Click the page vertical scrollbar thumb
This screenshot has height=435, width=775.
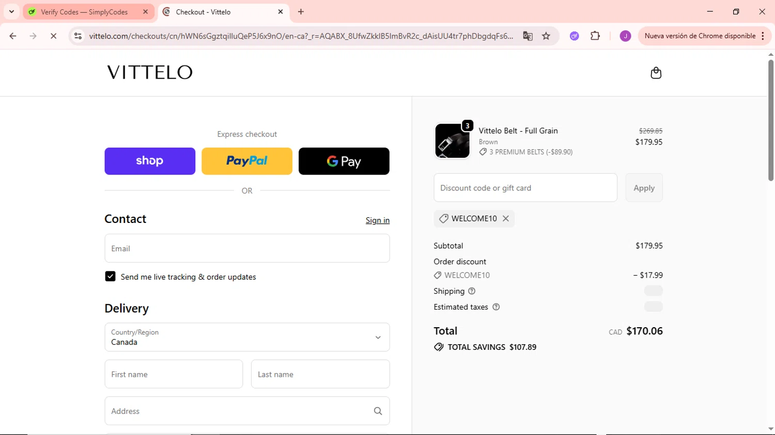click(770, 120)
